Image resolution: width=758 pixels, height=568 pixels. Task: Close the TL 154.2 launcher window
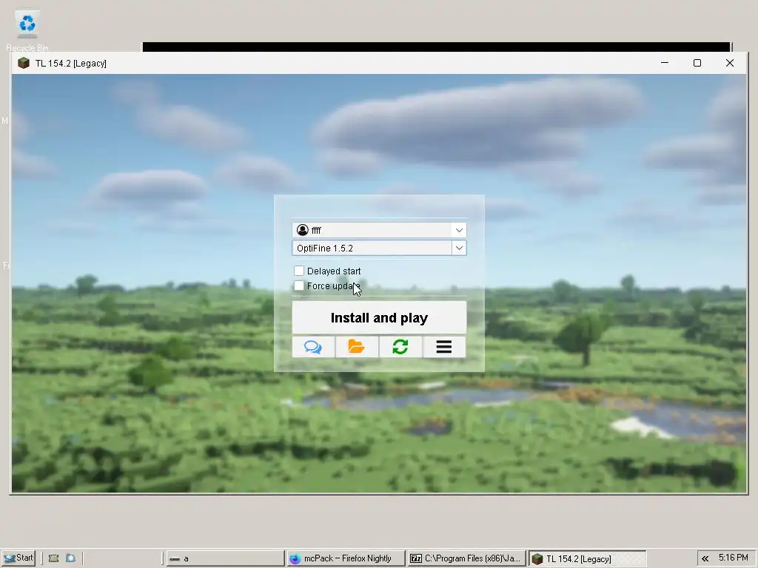coord(730,63)
